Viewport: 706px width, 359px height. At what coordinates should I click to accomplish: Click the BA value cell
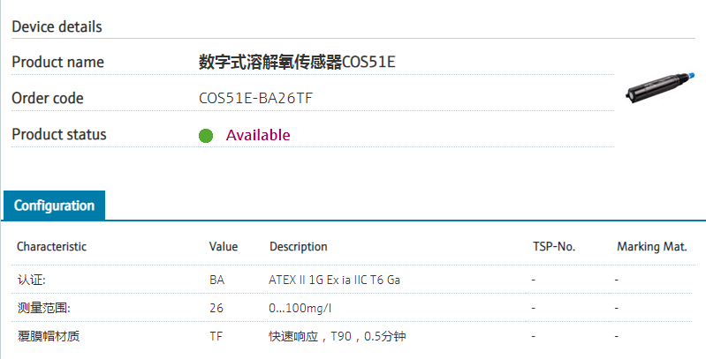pyautogui.click(x=216, y=280)
